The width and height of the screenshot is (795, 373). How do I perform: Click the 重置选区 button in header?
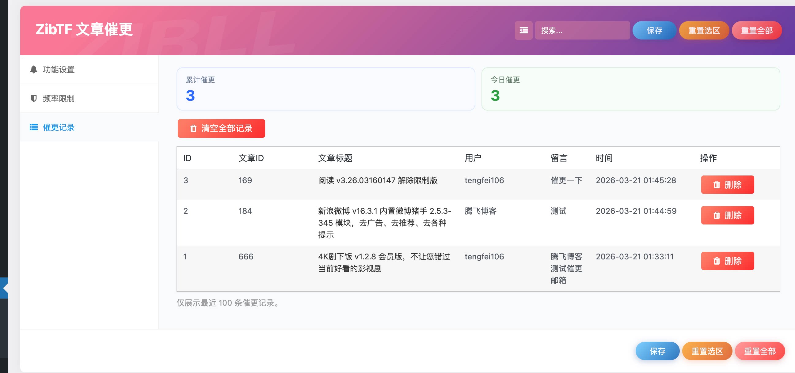click(704, 30)
